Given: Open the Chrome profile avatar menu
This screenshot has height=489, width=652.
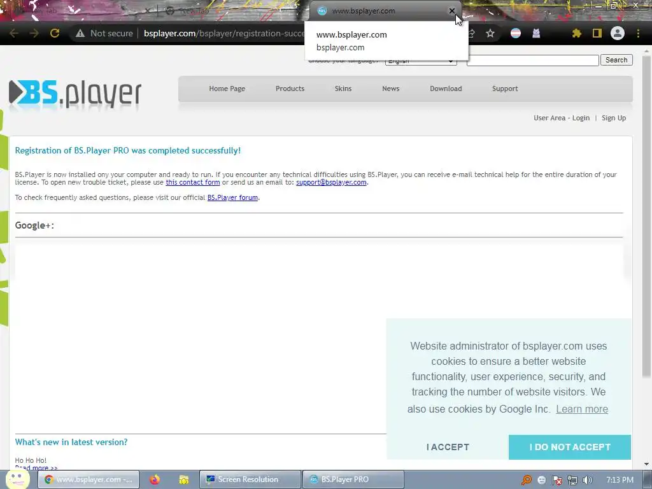Looking at the screenshot, I should pyautogui.click(x=618, y=33).
